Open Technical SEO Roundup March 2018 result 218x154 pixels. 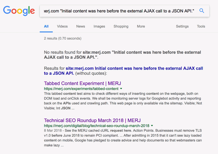[92, 120]
